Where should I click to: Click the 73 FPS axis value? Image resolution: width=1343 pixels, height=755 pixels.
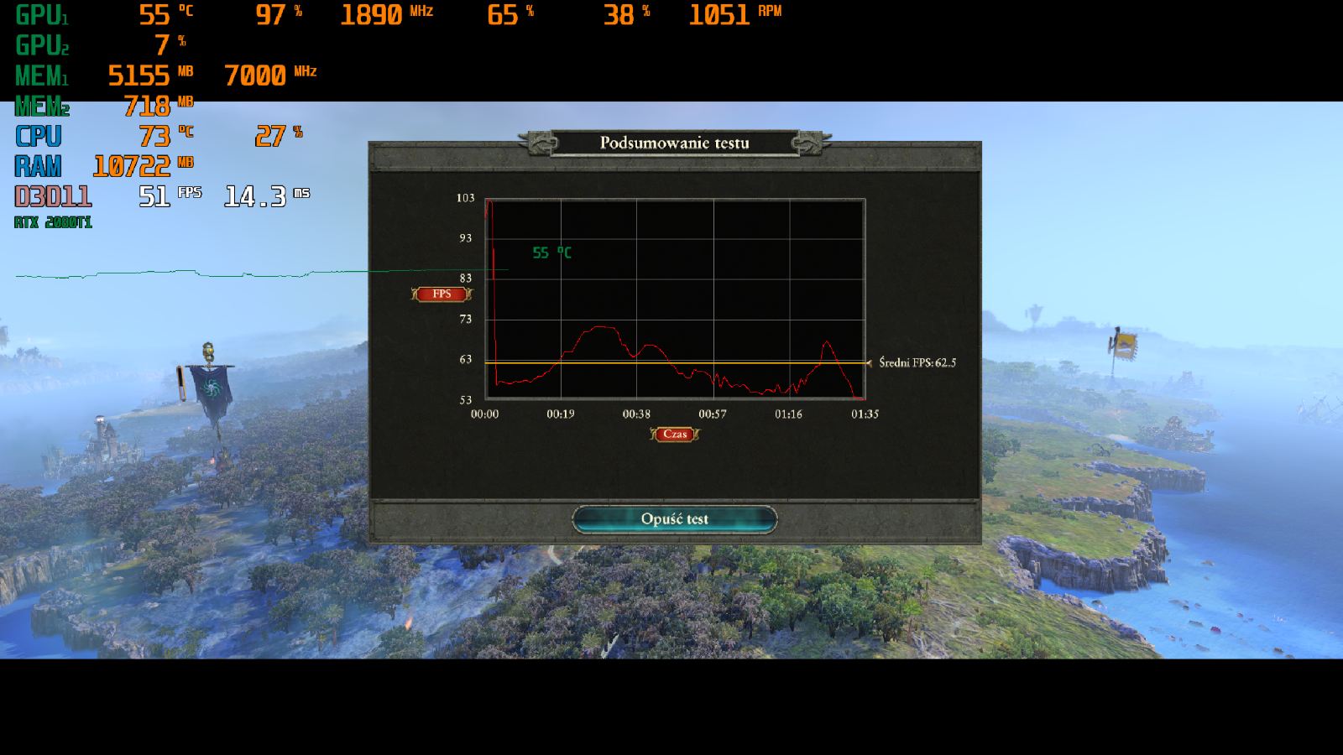(465, 319)
